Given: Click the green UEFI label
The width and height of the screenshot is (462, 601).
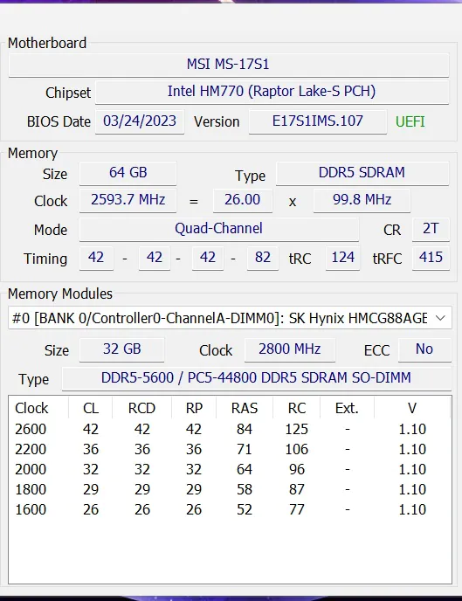Looking at the screenshot, I should [410, 122].
